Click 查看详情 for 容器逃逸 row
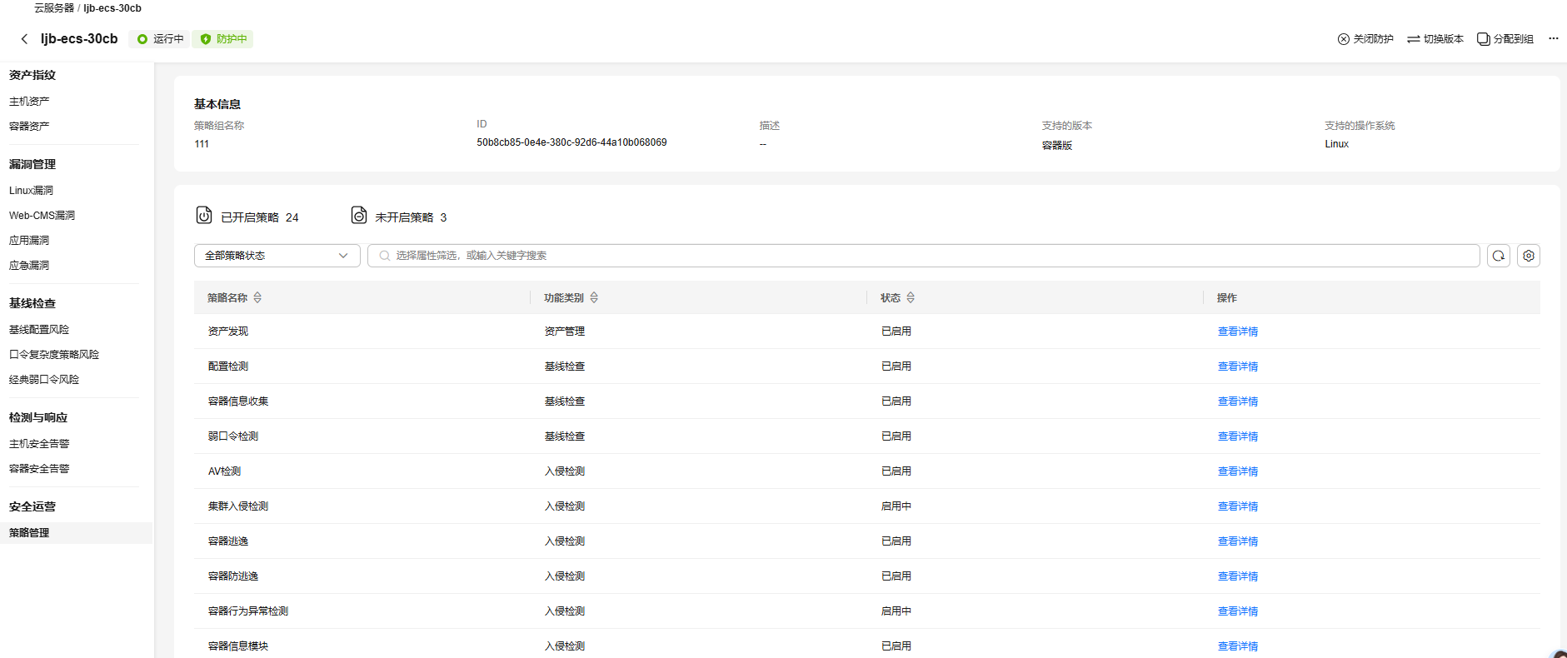 click(1237, 541)
